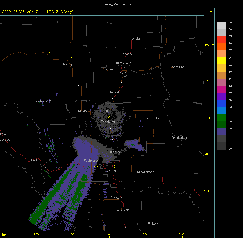Click the green 30 dBZ color swatch

pyautogui.click(x=222, y=118)
